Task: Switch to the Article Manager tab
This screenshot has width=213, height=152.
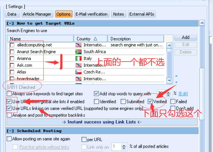Action: pos(37,14)
